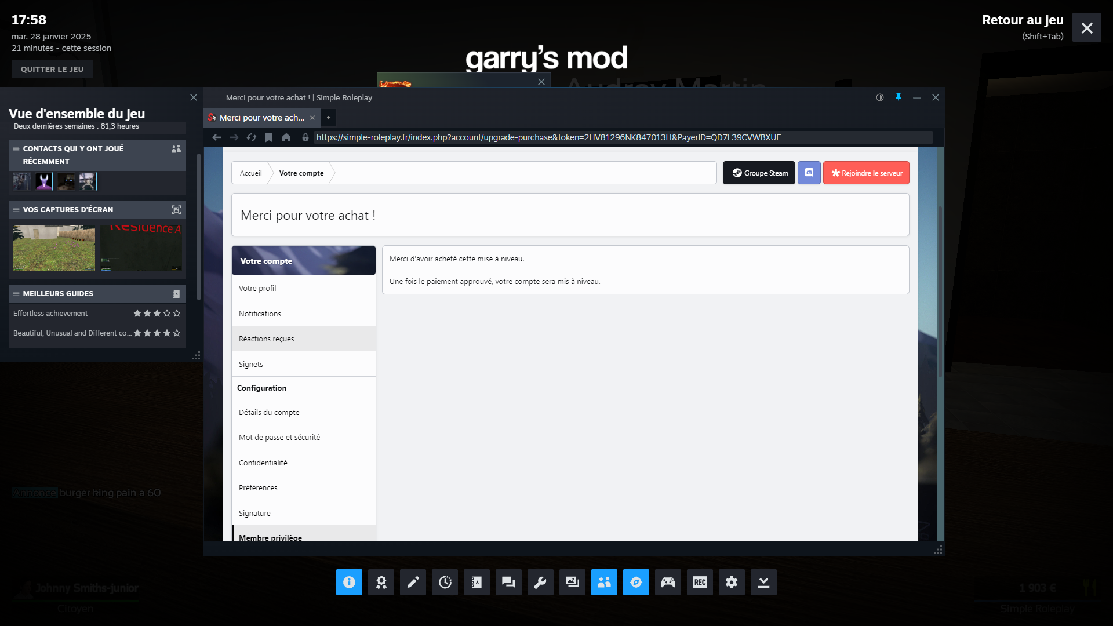Pin the browser window to game
This screenshot has height=626, width=1113.
899,97
